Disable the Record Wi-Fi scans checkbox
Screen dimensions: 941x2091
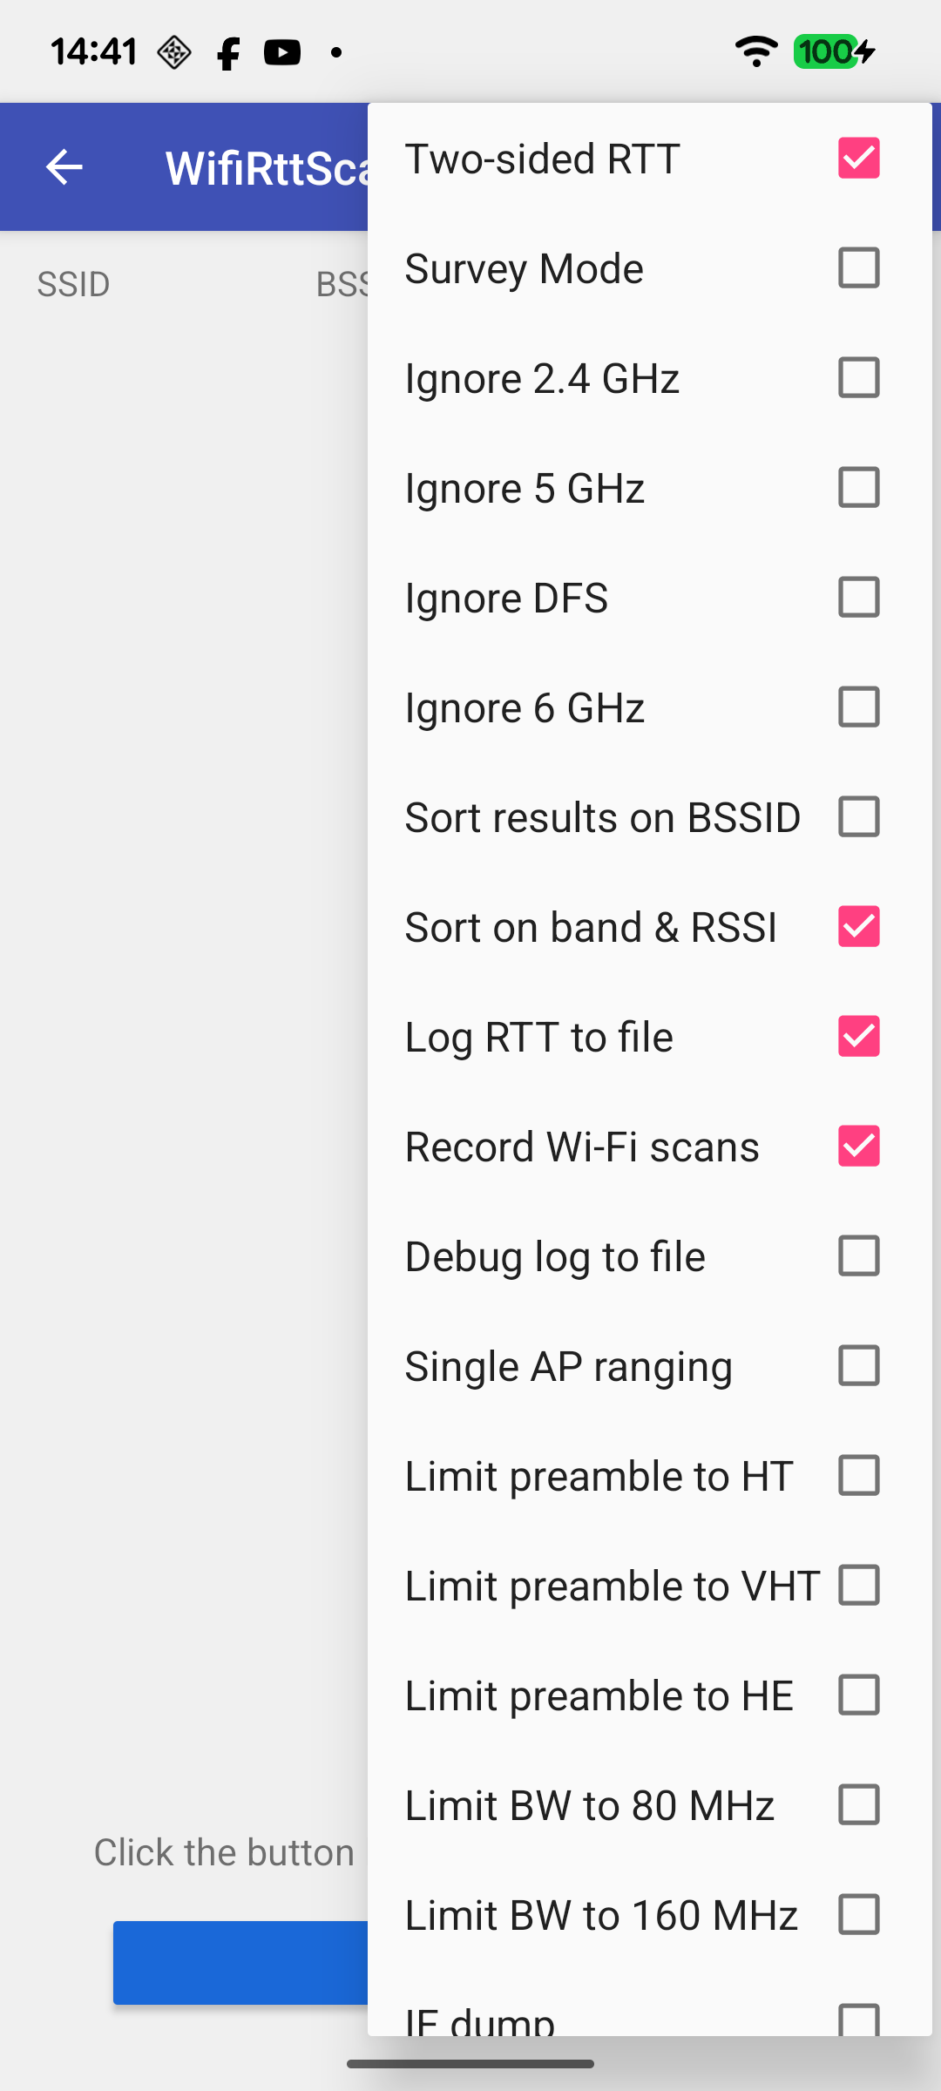[x=858, y=1147]
